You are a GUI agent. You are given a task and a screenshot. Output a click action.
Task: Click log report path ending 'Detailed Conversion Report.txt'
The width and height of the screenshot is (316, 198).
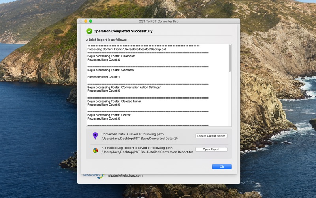(x=147, y=152)
